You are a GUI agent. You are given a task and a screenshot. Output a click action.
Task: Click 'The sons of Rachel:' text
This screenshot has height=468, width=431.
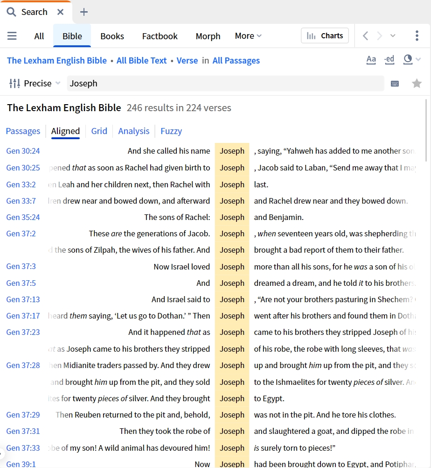click(177, 217)
